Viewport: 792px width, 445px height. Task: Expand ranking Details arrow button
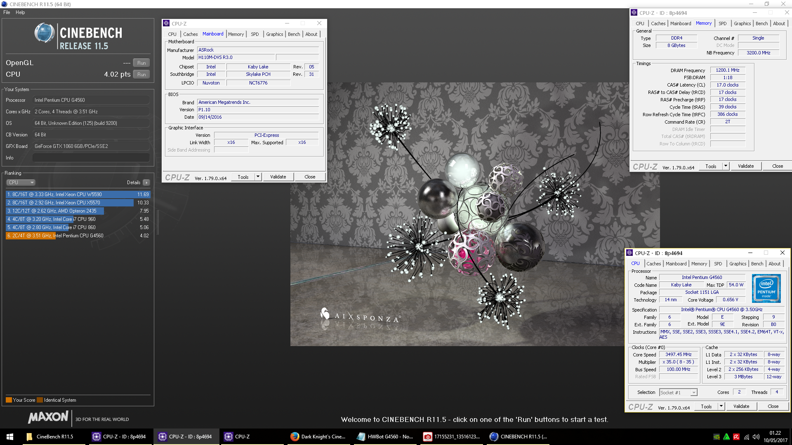(146, 183)
